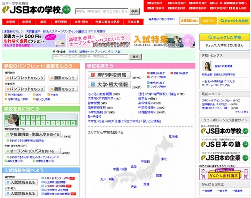Select 九州・沖縄 on the Japan map
Image resolution: width=251 pixels, height=198 pixels.
pos(107,179)
